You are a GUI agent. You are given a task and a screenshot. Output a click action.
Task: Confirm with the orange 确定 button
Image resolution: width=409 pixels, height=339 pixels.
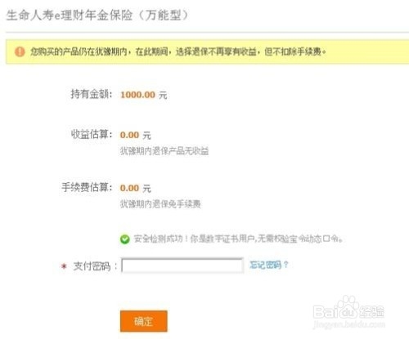[144, 321]
